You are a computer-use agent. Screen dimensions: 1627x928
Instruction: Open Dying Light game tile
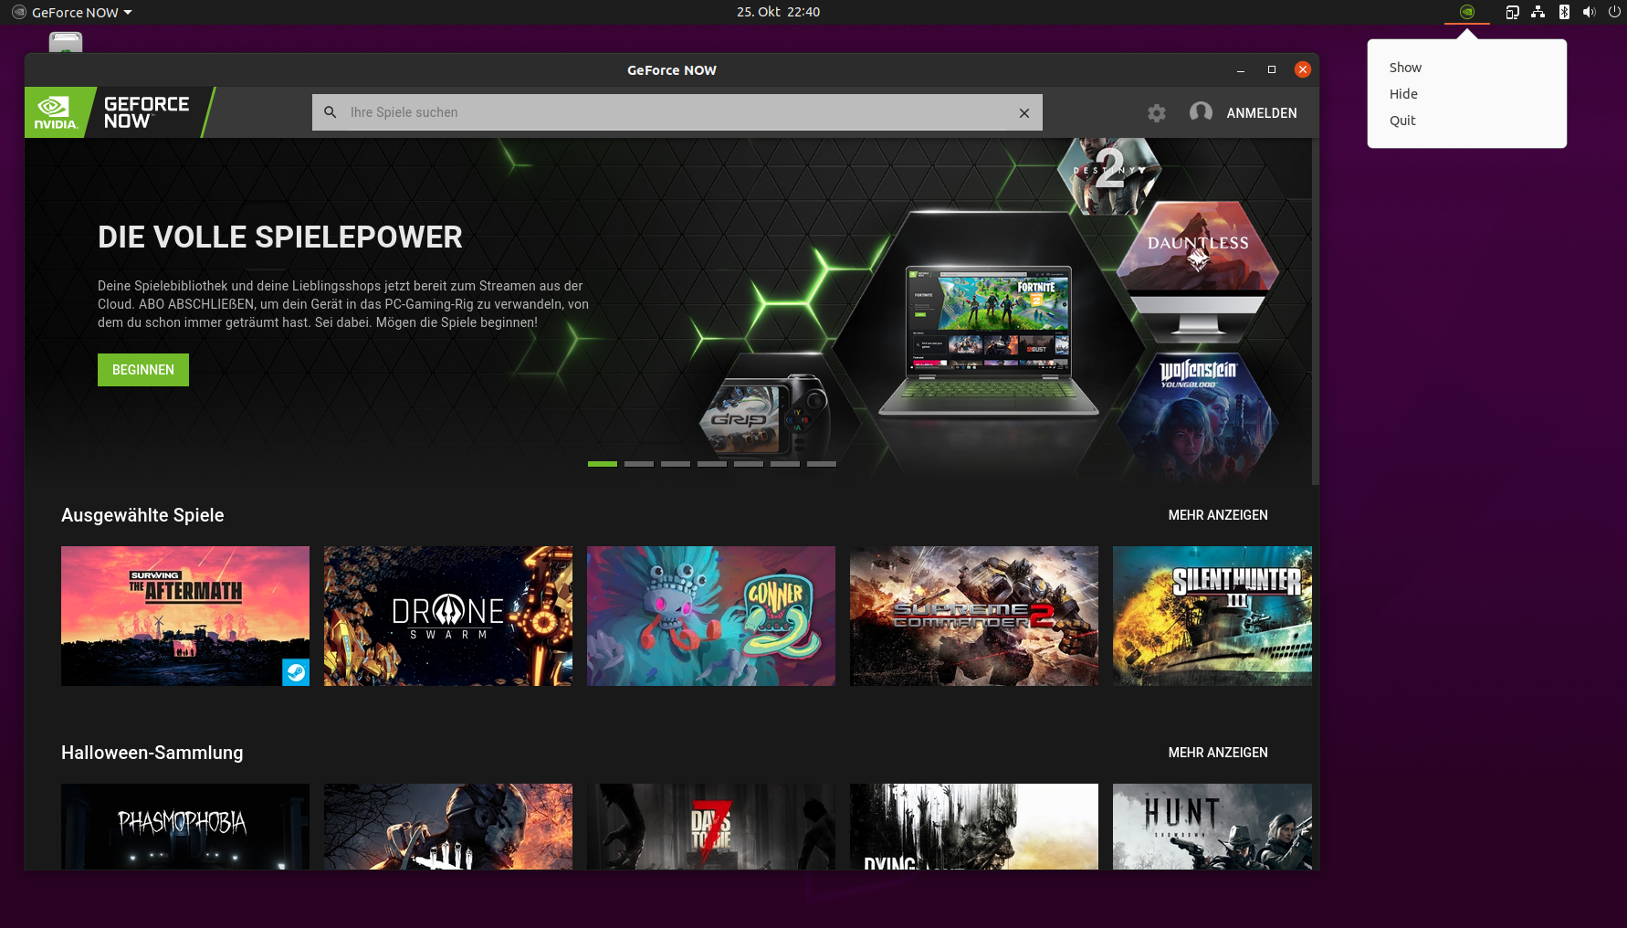click(974, 827)
